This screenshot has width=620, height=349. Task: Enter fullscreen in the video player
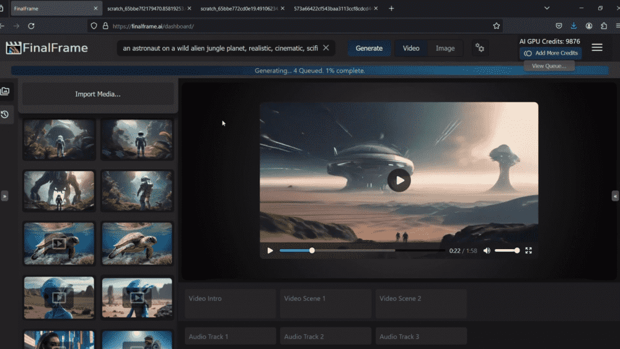click(x=529, y=250)
